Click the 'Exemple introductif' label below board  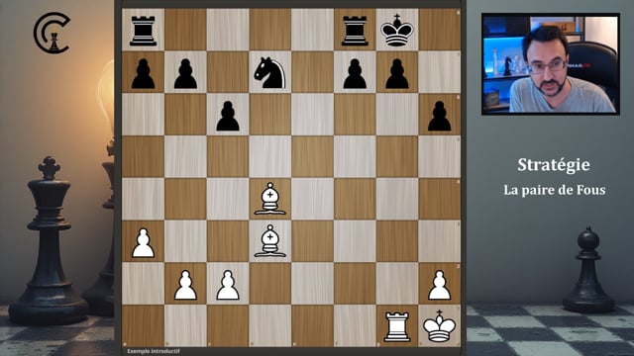[x=154, y=351]
